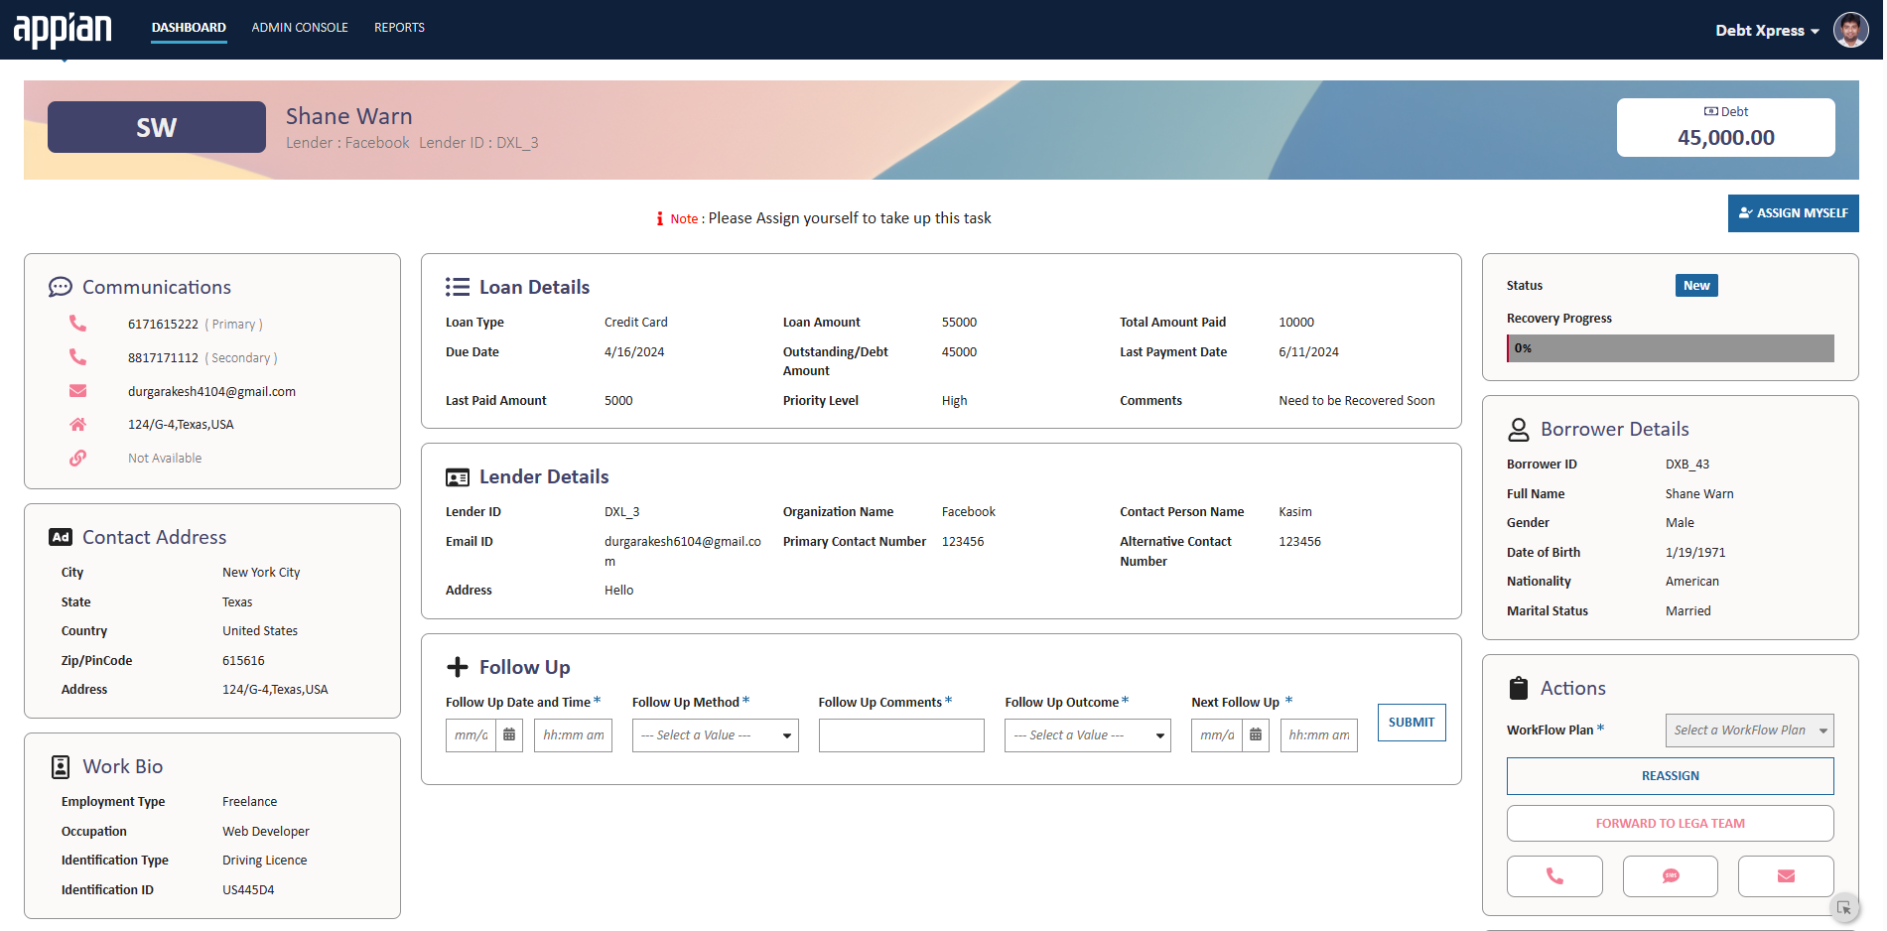Click the SMS chat action icon button
This screenshot has width=1887, height=931.
coord(1670,876)
